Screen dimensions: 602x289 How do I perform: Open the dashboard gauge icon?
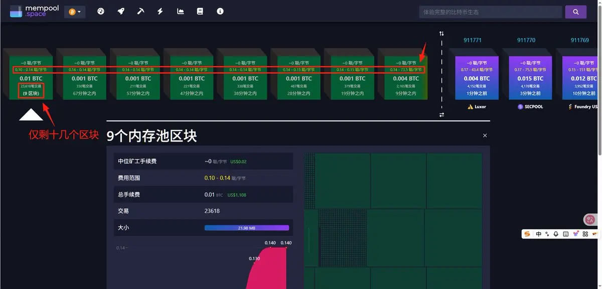(x=101, y=11)
